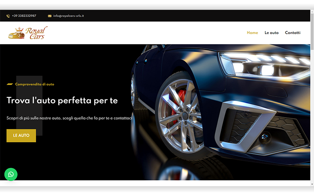Open the Contatti menu item
The height and width of the screenshot is (196, 314).
click(292, 33)
